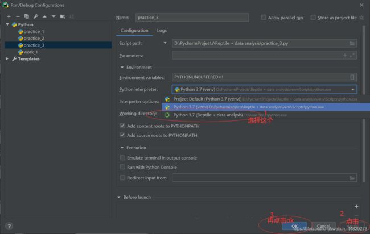Choose Project Default (Python 3.7 venv) interpreter

pyautogui.click(x=266, y=99)
